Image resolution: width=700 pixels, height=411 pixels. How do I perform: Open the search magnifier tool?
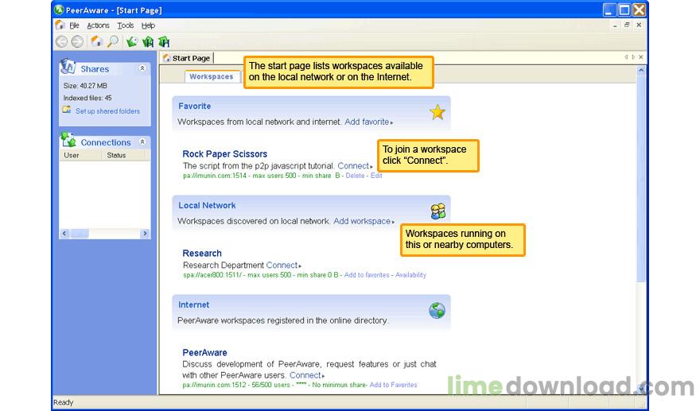pos(114,41)
